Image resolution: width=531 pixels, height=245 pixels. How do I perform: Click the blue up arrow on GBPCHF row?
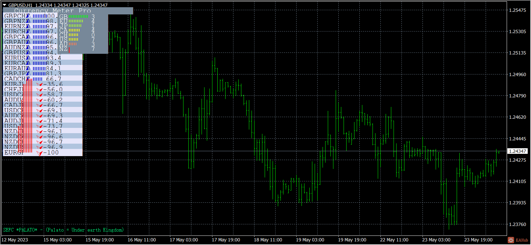[28, 16]
